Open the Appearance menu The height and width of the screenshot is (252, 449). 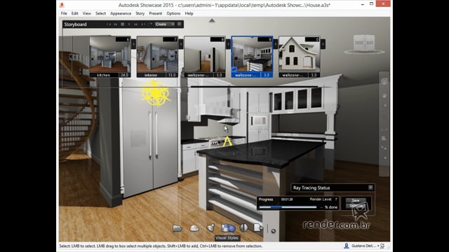(x=121, y=13)
